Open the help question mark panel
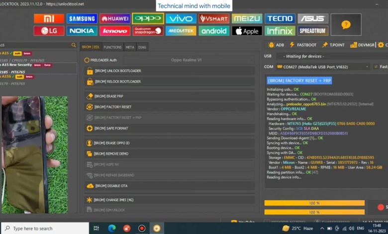The image size is (388, 234). tap(346, 25)
